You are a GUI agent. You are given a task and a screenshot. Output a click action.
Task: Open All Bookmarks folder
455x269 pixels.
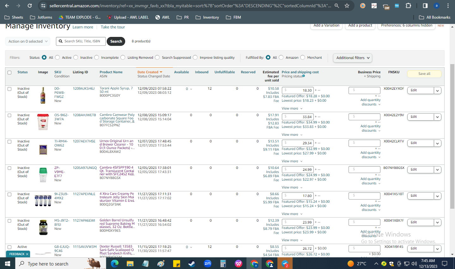click(434, 17)
